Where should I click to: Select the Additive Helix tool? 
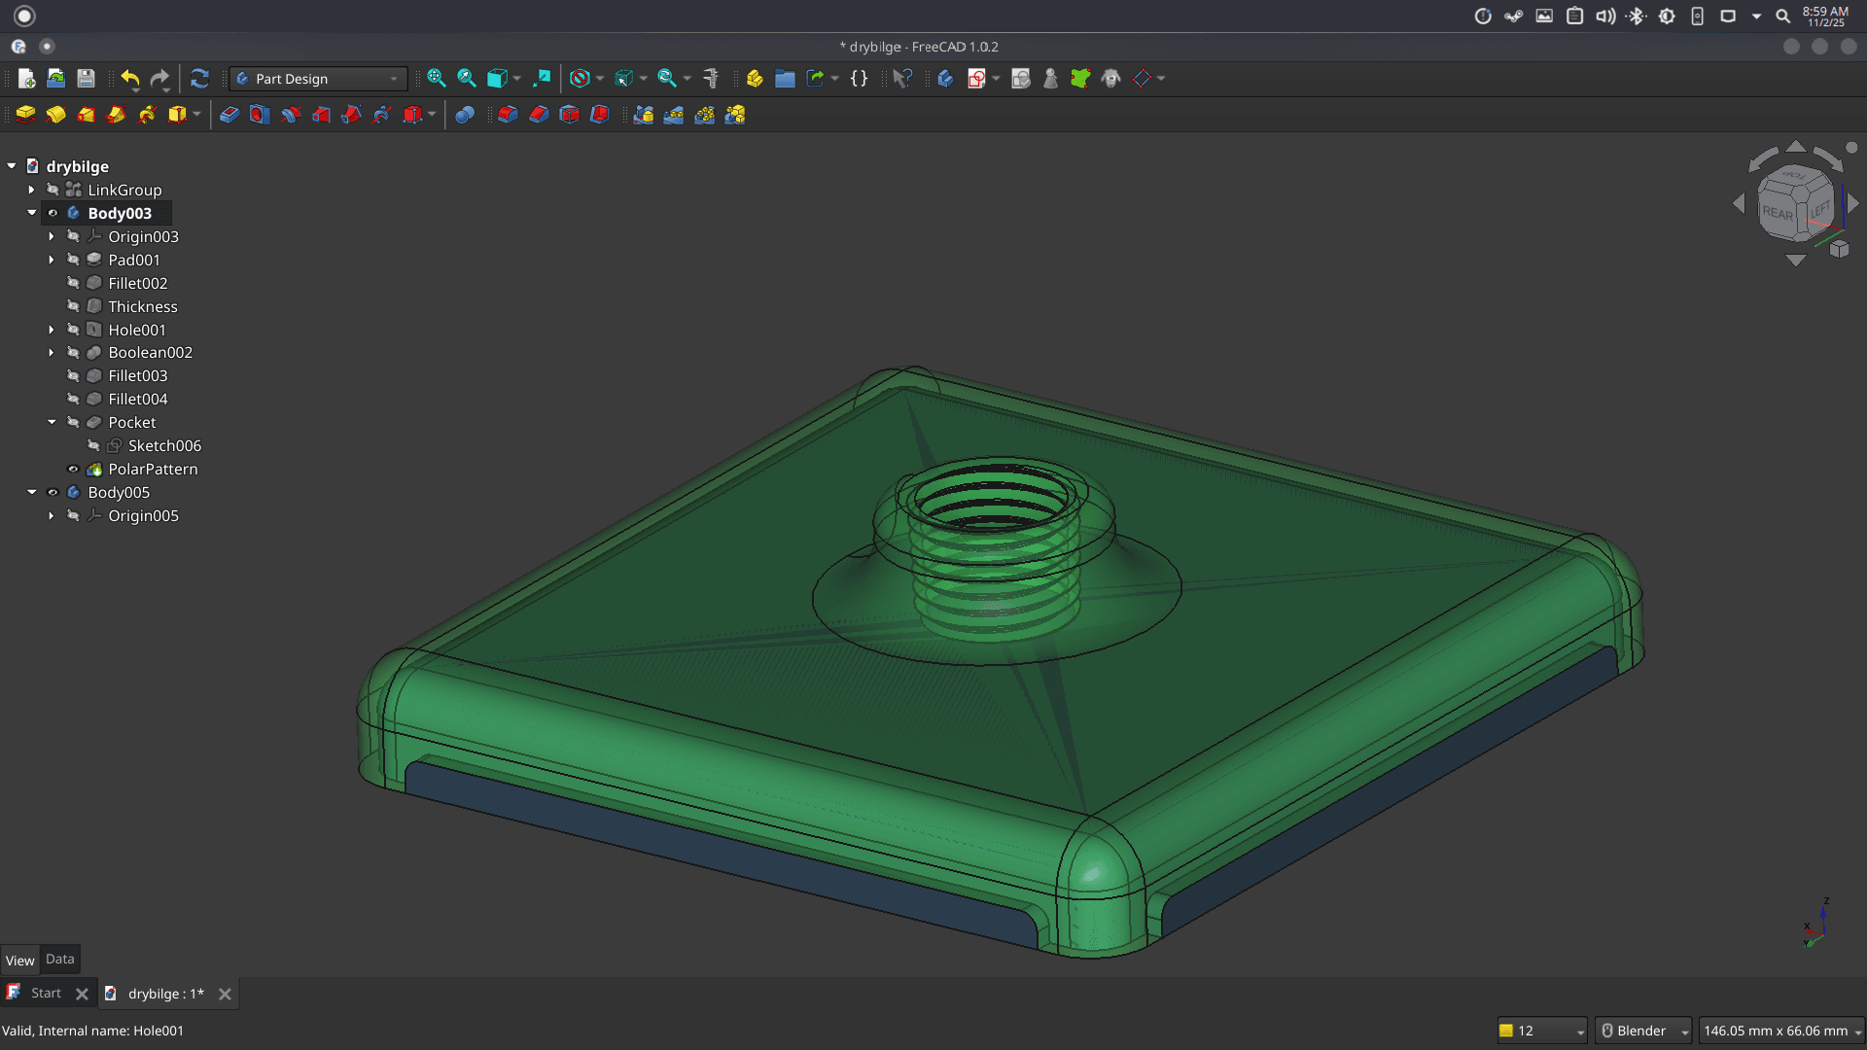point(147,115)
